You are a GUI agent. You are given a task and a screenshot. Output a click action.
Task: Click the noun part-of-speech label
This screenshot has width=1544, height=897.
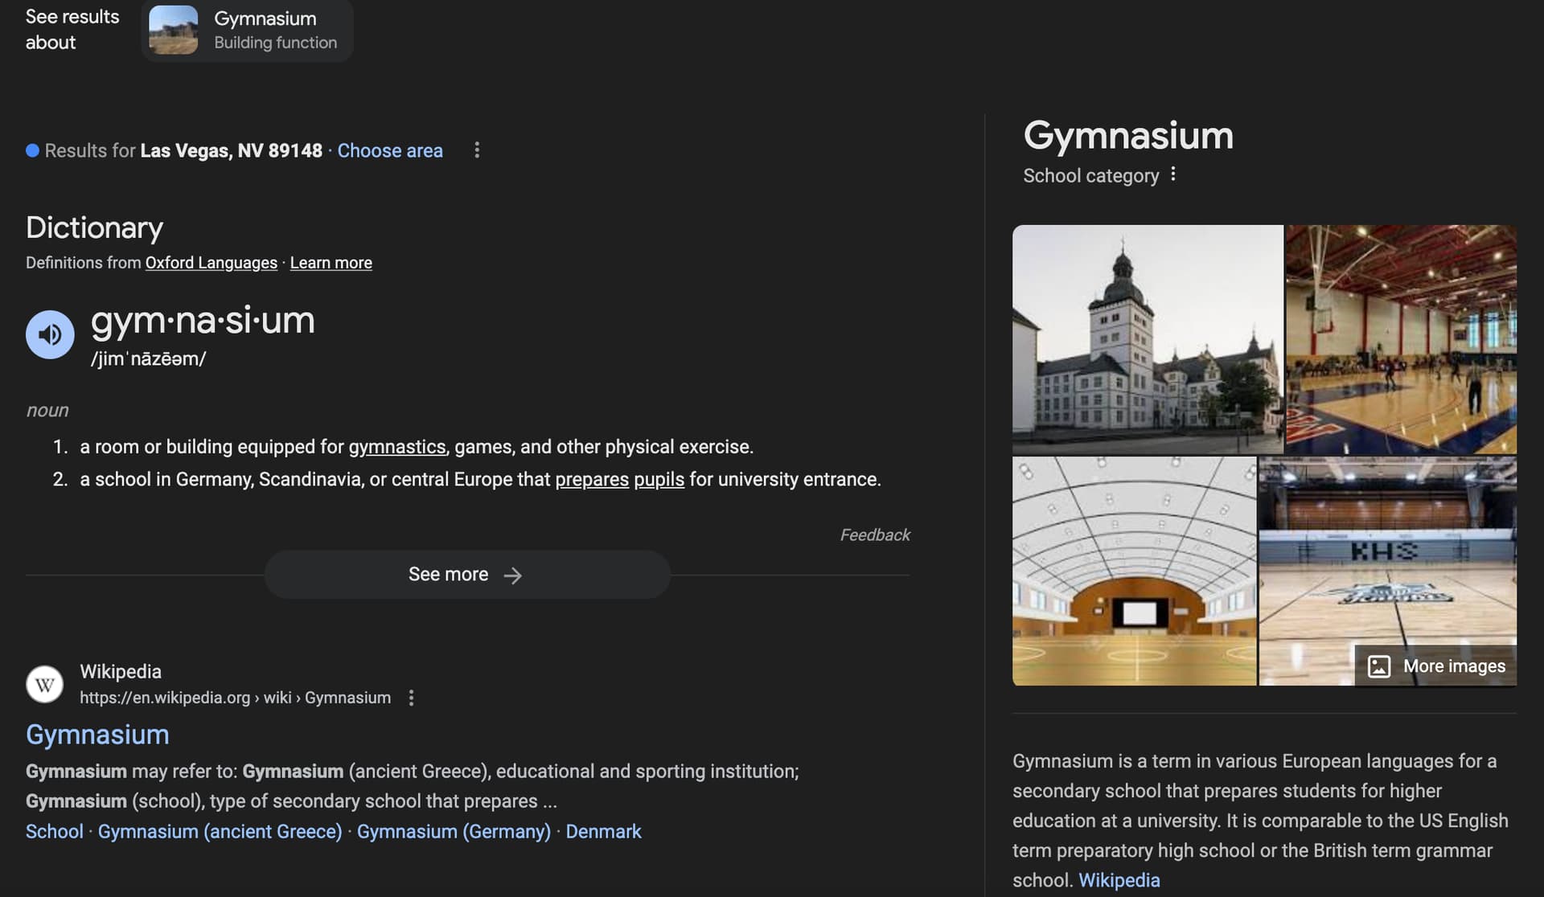tap(47, 411)
